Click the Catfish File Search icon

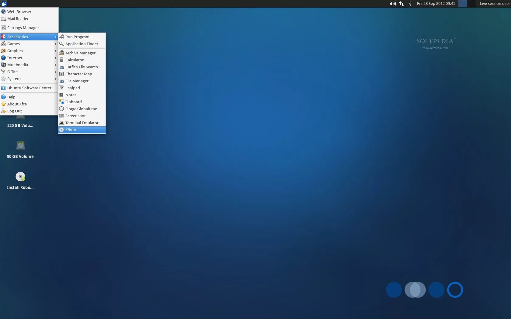tap(61, 67)
